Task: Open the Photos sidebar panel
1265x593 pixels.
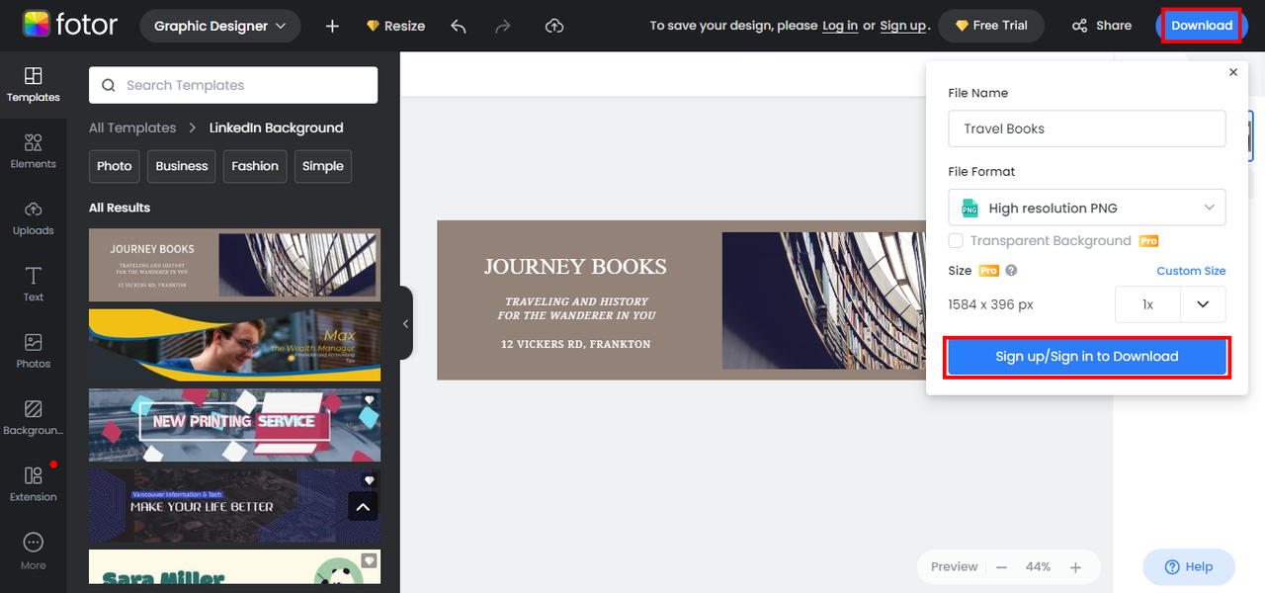Action: [x=34, y=351]
